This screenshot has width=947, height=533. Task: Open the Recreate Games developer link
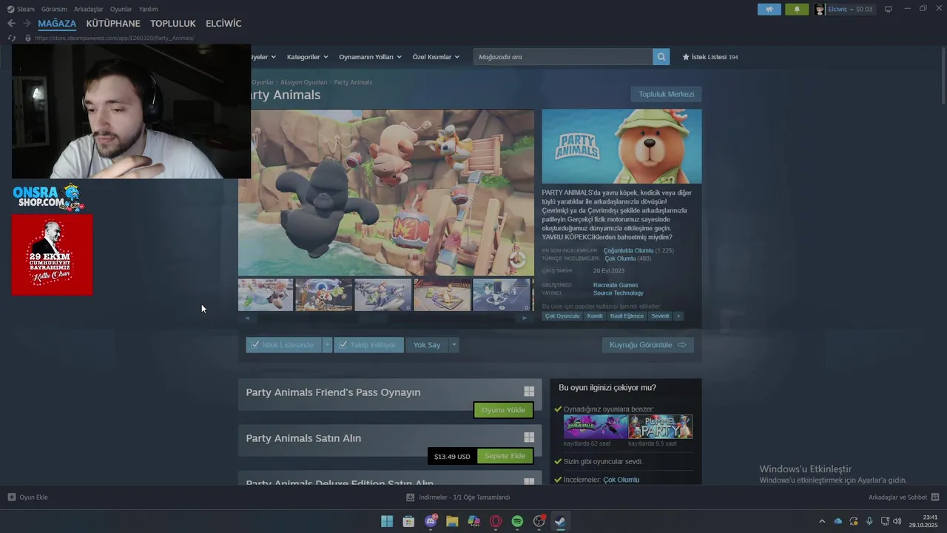coord(616,285)
